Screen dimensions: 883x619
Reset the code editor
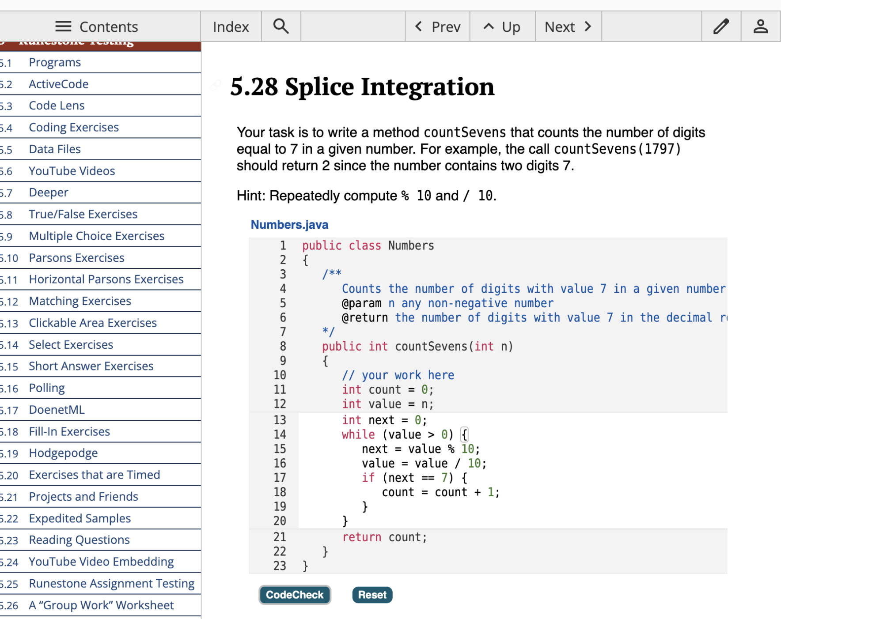coord(372,595)
